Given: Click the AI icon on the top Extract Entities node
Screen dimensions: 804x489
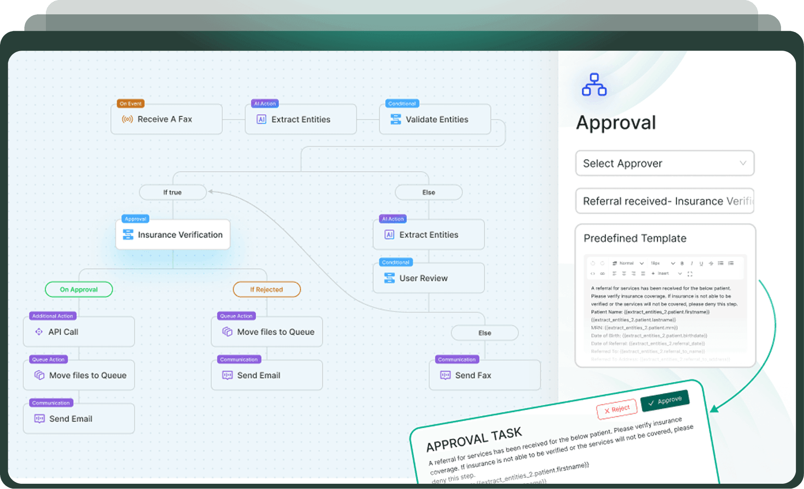Looking at the screenshot, I should tap(261, 120).
